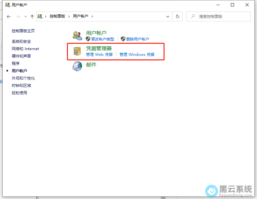
Task: Click the Up arrow to parent folder
Action: point(32,16)
